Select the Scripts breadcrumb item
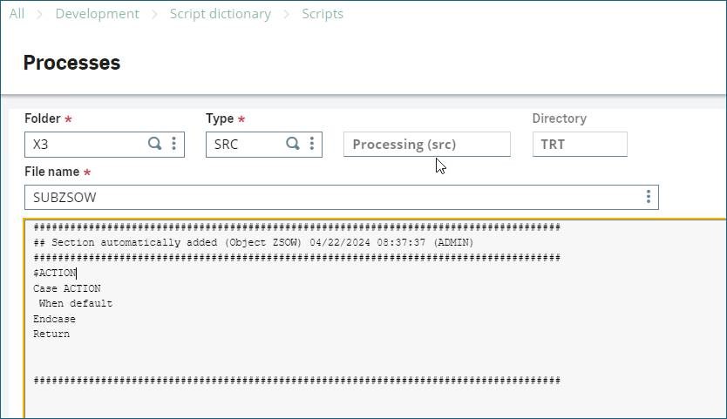727x419 pixels. 323,14
